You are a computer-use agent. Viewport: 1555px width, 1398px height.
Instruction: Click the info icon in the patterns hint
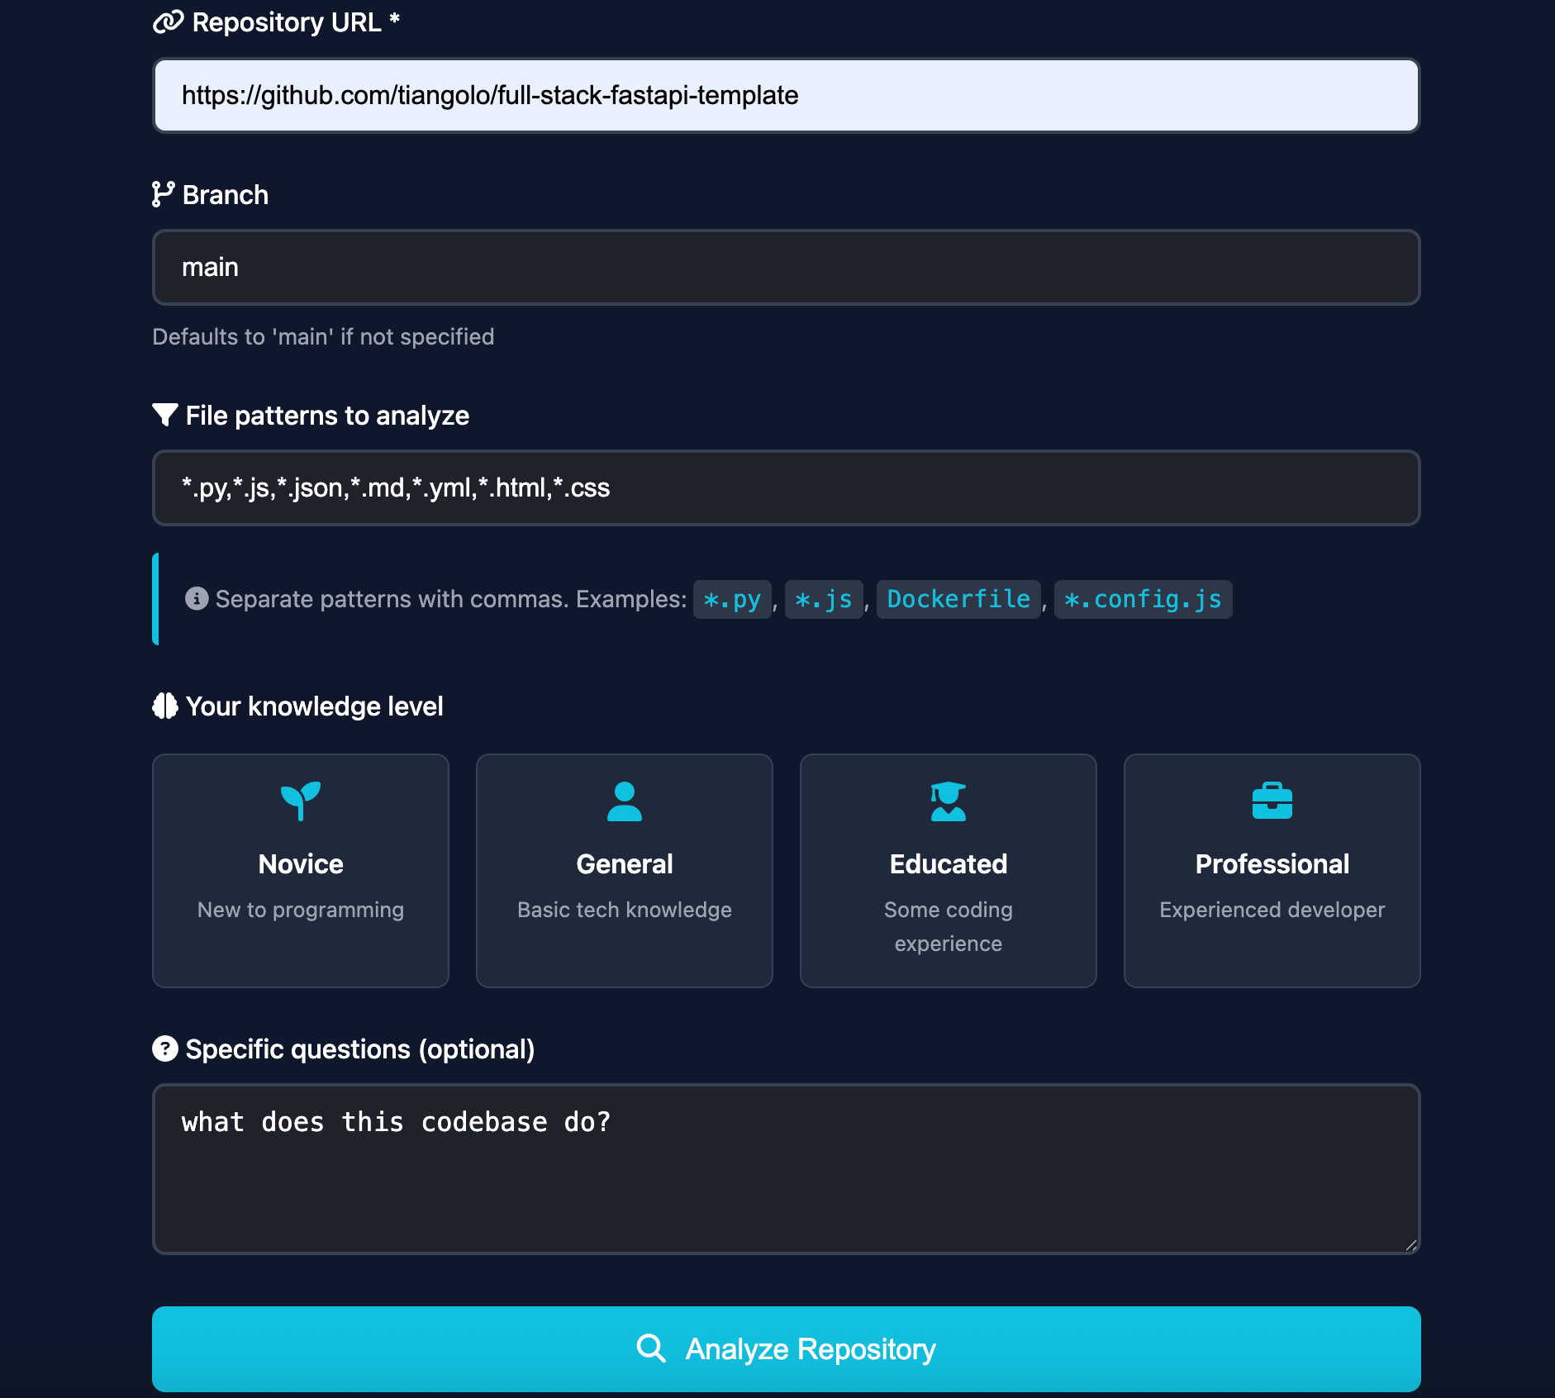(x=196, y=599)
